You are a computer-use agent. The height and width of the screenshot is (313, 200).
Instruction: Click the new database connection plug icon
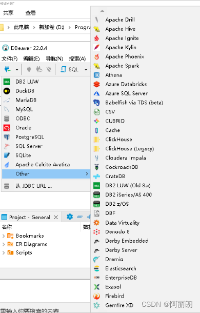click(x=7, y=69)
